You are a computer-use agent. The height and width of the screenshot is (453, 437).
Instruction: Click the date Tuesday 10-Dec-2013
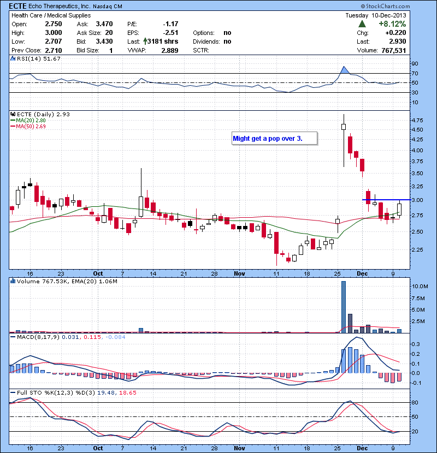[376, 15]
